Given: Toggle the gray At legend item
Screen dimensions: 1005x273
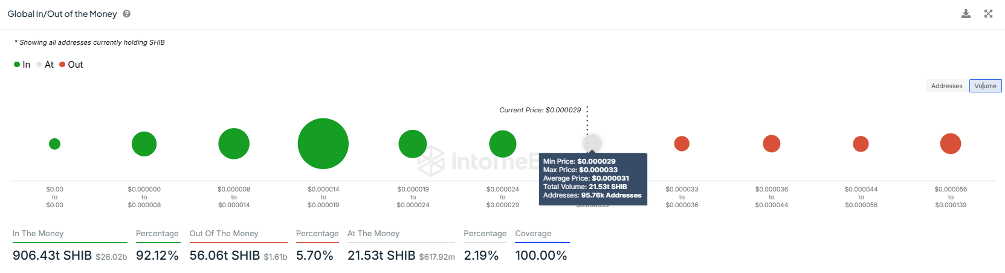Looking at the screenshot, I should (x=45, y=65).
